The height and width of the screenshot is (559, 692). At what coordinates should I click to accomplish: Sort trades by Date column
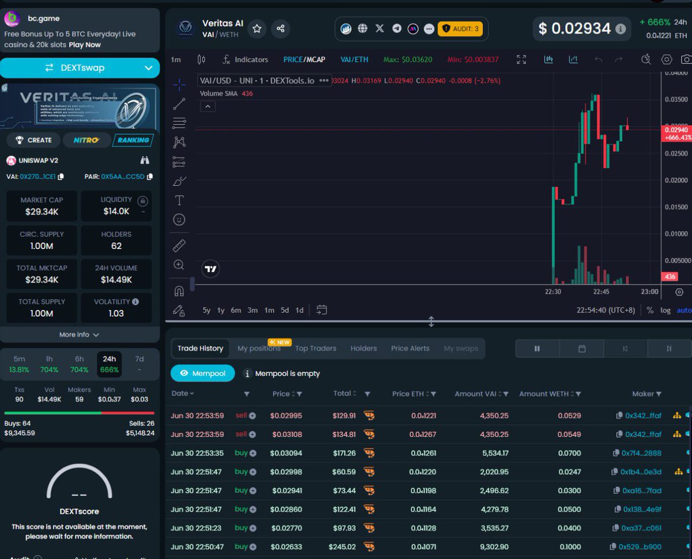point(182,394)
